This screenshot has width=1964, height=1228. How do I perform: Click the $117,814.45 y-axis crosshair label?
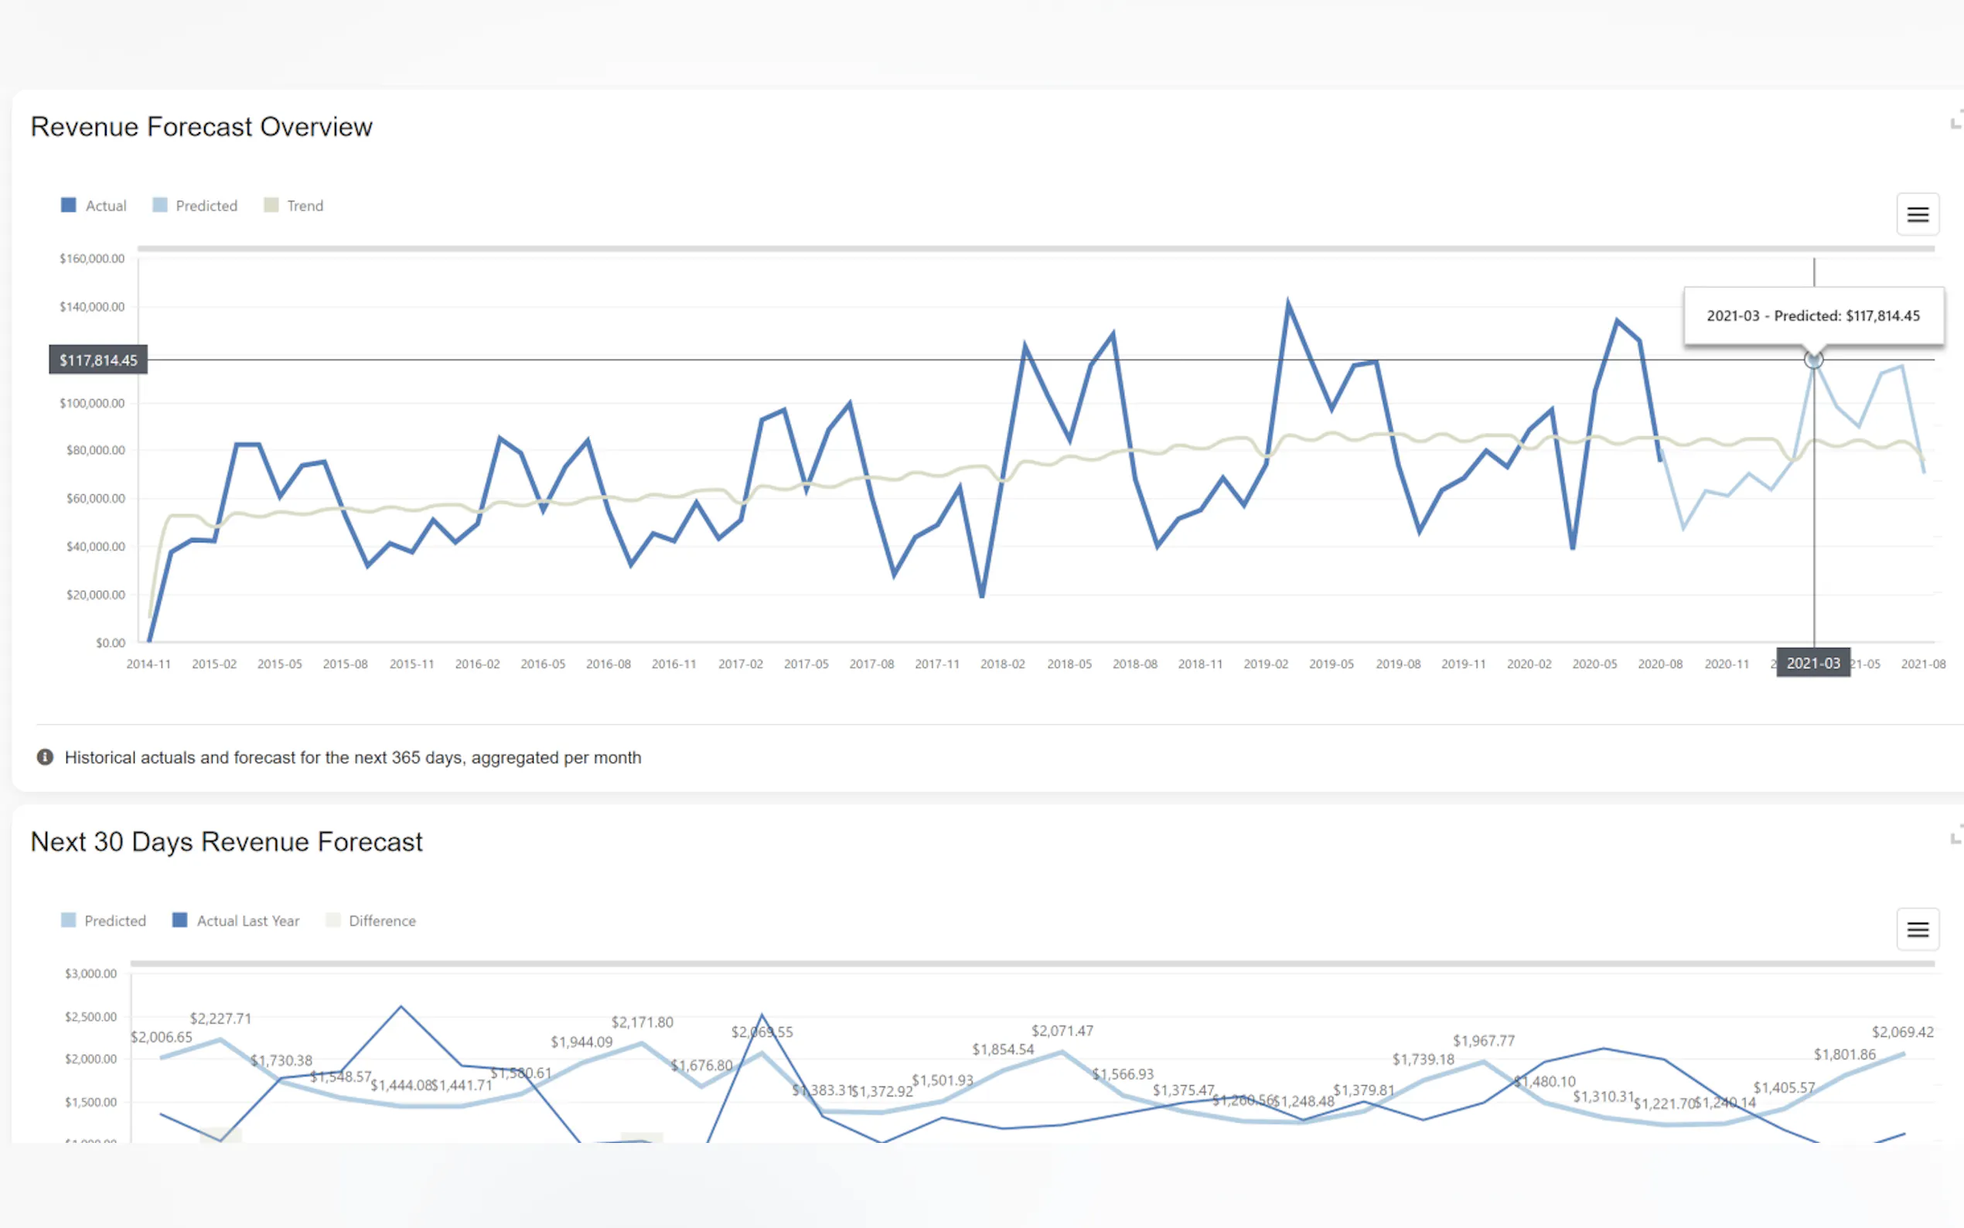point(98,360)
